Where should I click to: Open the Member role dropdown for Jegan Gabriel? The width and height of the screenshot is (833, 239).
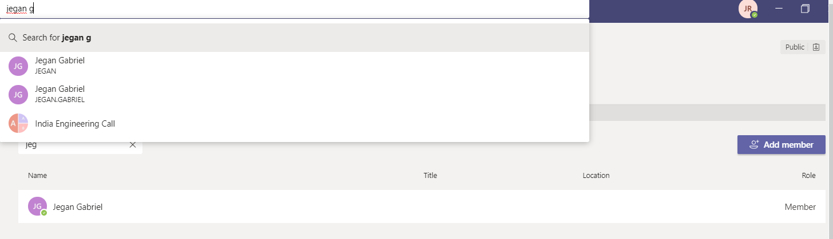click(x=800, y=207)
